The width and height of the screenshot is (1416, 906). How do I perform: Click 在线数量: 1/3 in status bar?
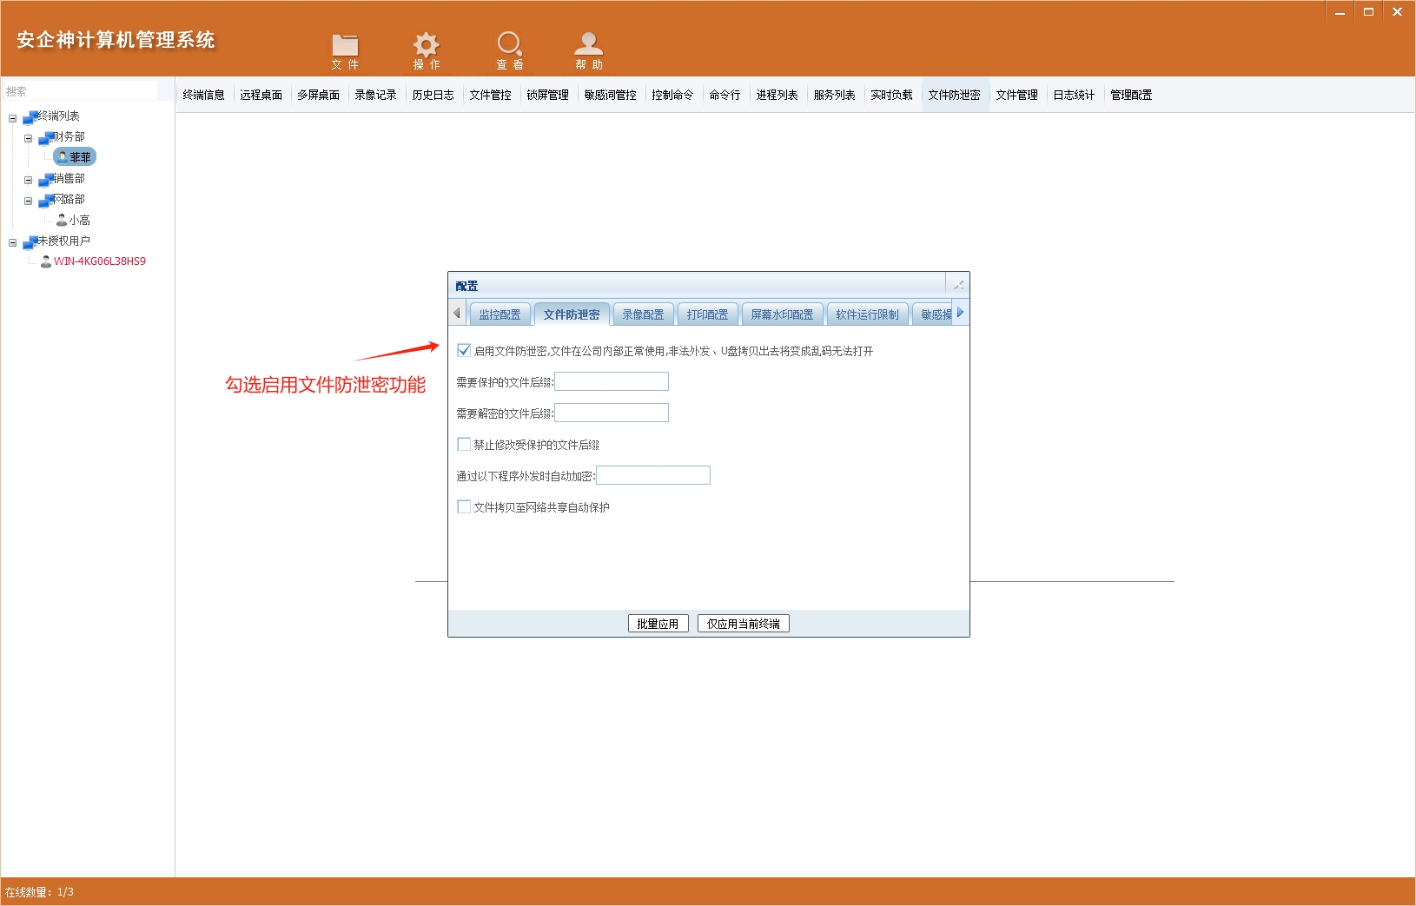click(39, 892)
